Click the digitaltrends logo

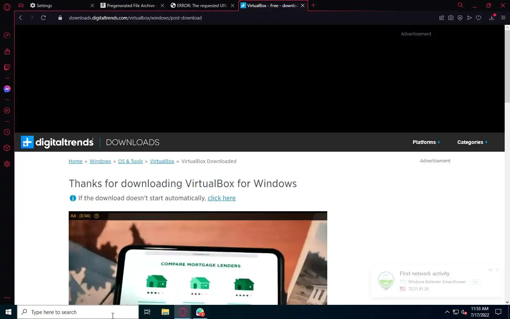tap(57, 142)
